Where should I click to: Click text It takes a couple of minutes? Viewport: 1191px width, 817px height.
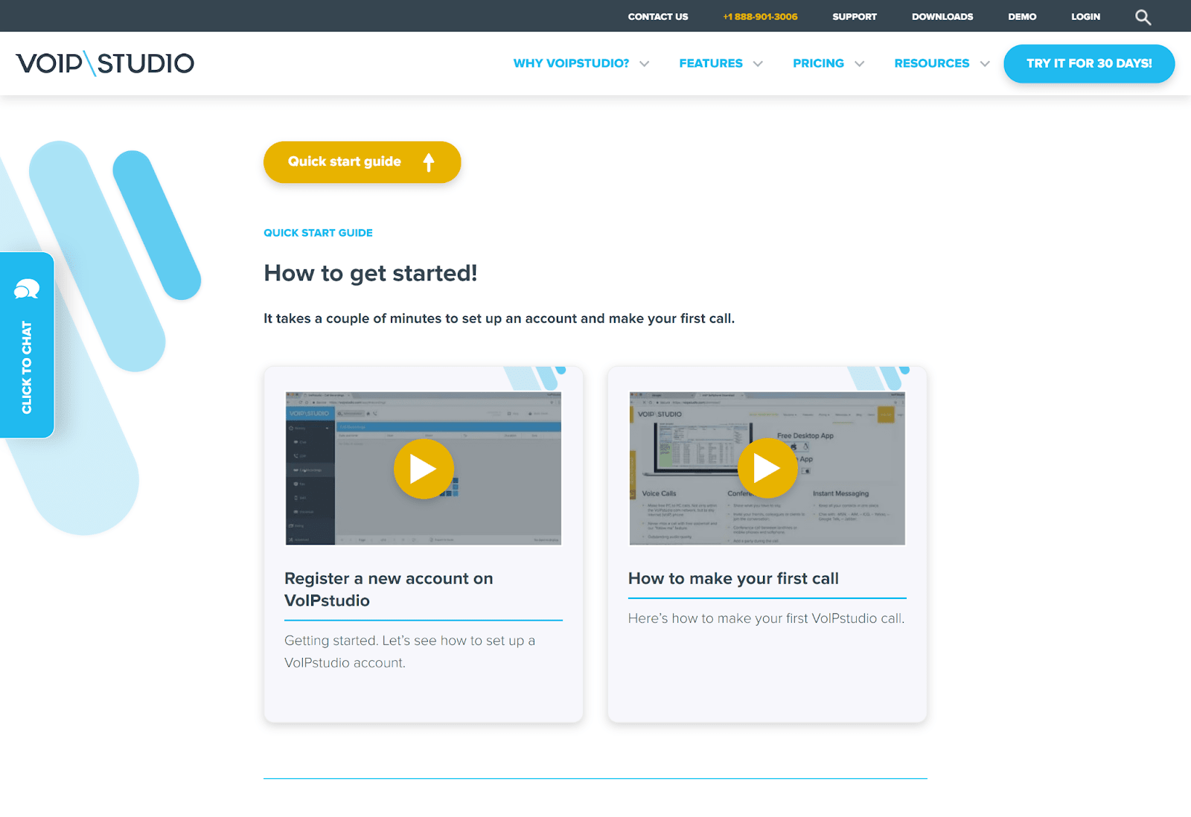coord(499,318)
